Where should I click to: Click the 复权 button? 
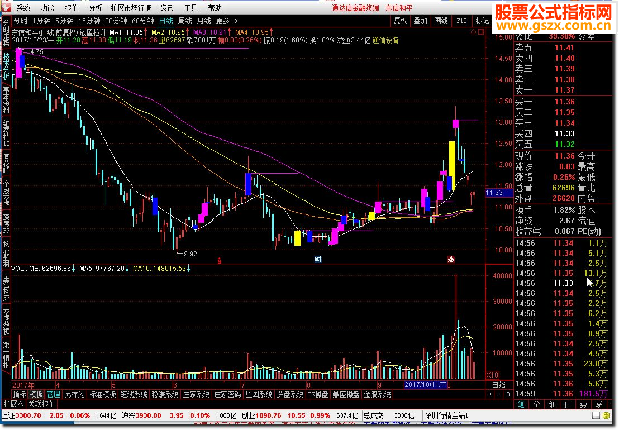pyautogui.click(x=400, y=21)
